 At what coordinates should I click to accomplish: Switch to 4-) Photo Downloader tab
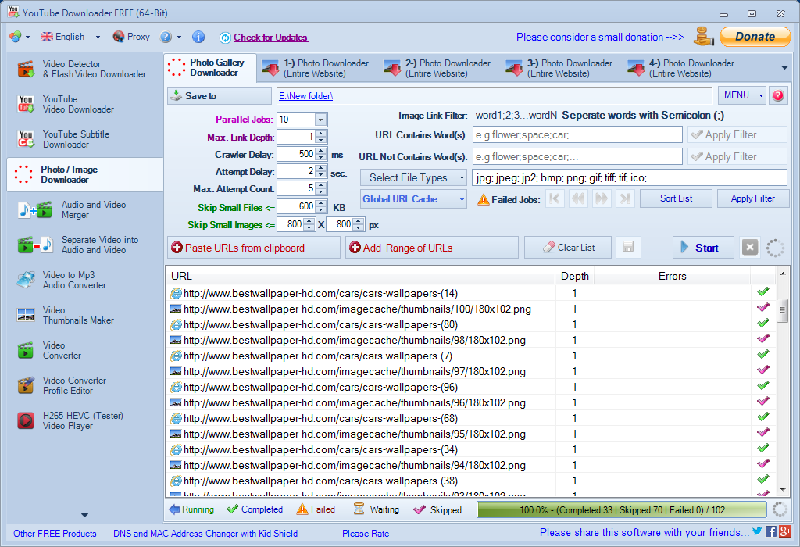[x=681, y=68]
